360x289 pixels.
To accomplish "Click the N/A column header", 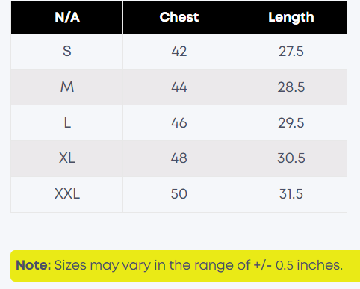I will (x=67, y=17).
